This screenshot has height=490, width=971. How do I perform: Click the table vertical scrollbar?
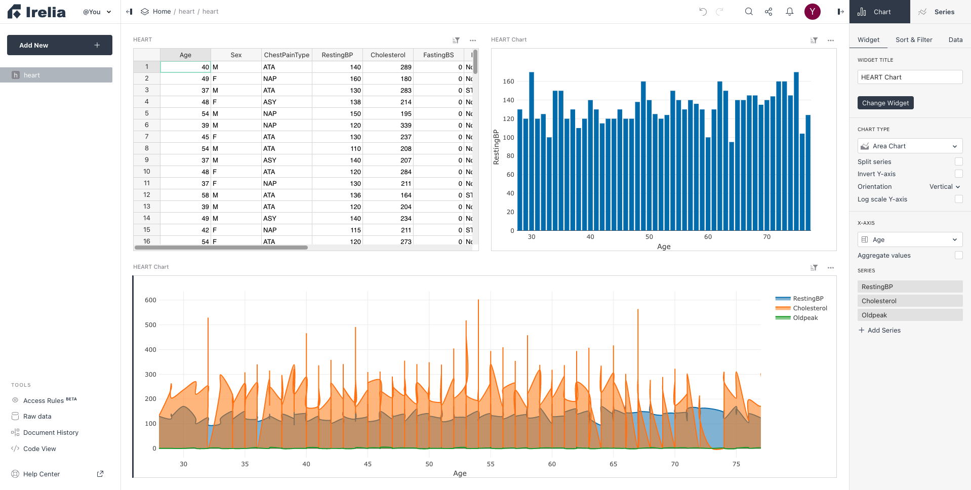click(475, 62)
